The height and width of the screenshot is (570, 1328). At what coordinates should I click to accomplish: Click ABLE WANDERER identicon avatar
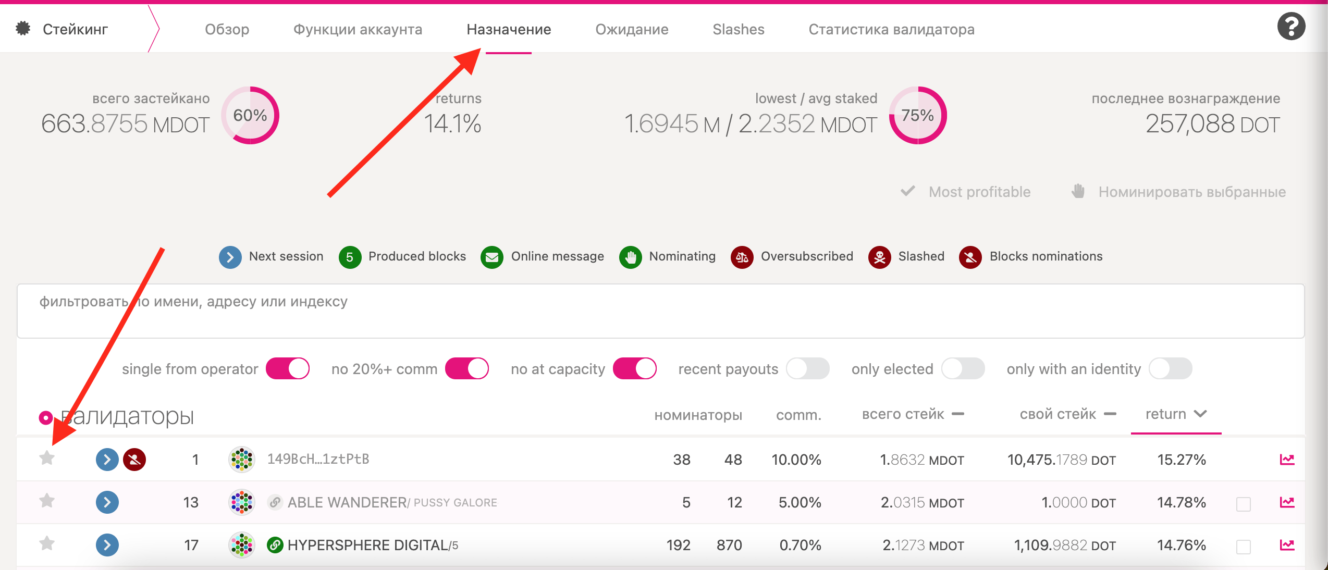click(x=242, y=502)
